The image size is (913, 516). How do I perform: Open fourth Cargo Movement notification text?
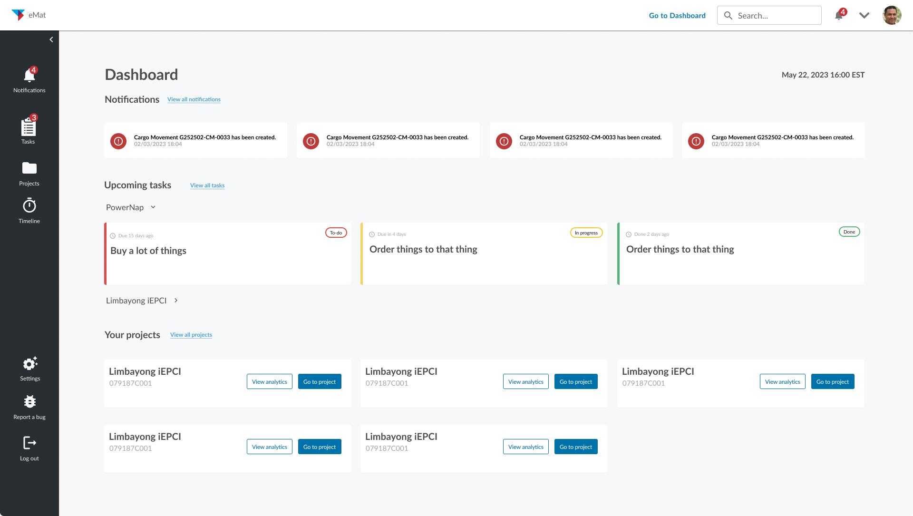click(x=783, y=137)
